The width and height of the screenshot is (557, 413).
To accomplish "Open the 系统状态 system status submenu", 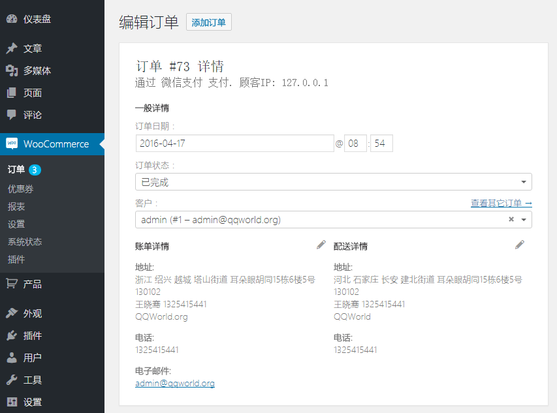I will tap(25, 242).
